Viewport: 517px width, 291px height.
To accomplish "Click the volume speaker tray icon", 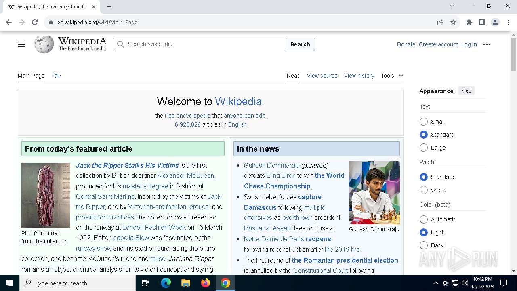I will coord(465,283).
